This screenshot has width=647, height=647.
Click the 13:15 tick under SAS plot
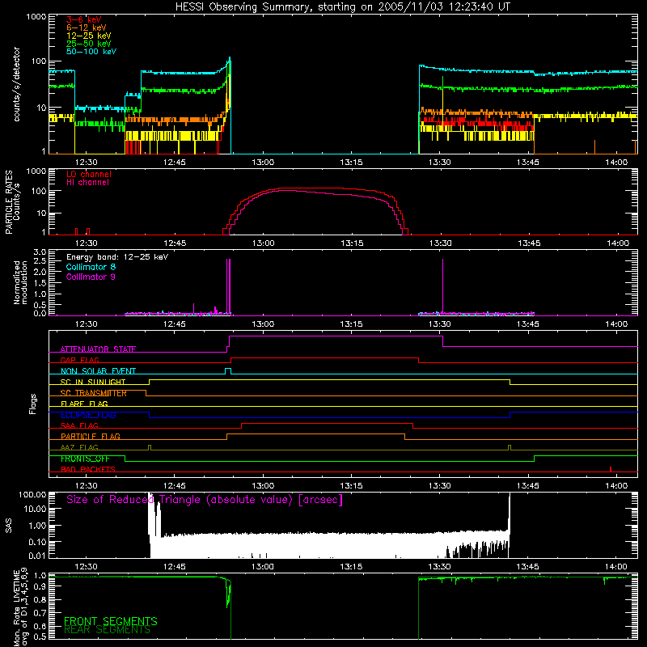click(x=352, y=567)
